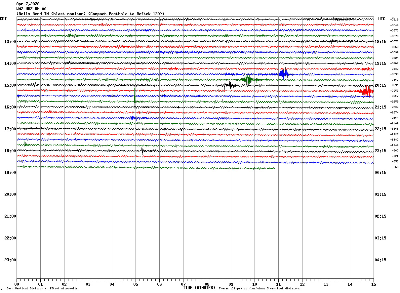Click the CDT timezone label
Screen dimensions: 400x293
click(3, 19)
